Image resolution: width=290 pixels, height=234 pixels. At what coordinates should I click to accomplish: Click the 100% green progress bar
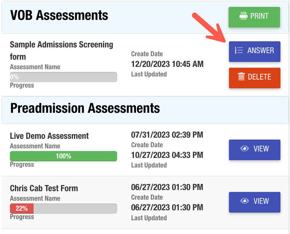tap(63, 156)
